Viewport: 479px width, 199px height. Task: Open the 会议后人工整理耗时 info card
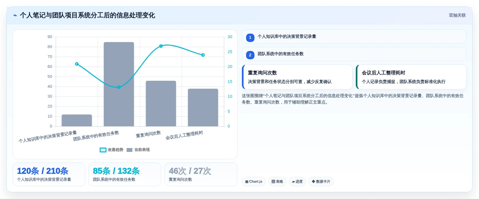coord(411,77)
